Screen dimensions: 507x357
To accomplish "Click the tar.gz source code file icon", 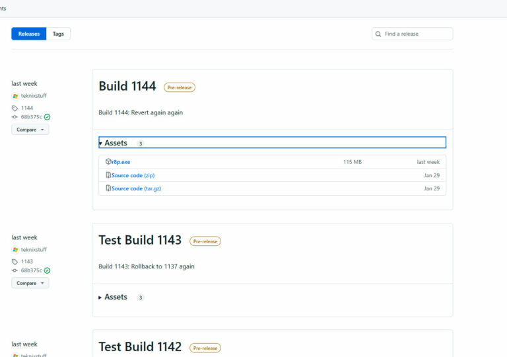I will tap(108, 188).
